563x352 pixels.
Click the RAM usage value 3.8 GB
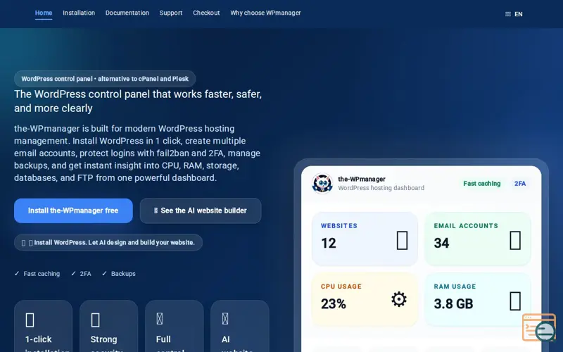tap(453, 304)
